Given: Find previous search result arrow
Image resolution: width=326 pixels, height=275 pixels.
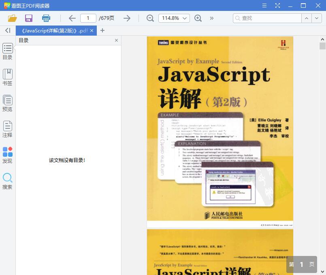Looking at the screenshot, I should [307, 18].
